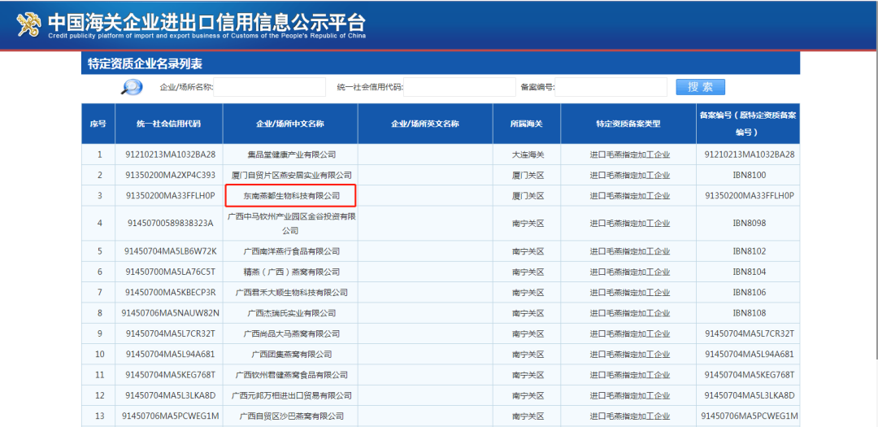Image resolution: width=878 pixels, height=427 pixels.
Task: Open 厦门自贸片区燕安居实业有限公司 entry
Action: coord(291,175)
